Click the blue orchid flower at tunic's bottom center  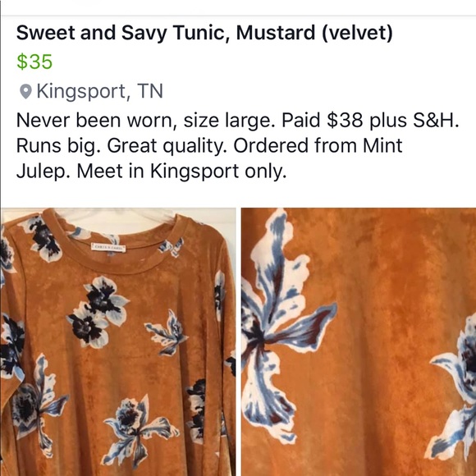[x=138, y=433]
